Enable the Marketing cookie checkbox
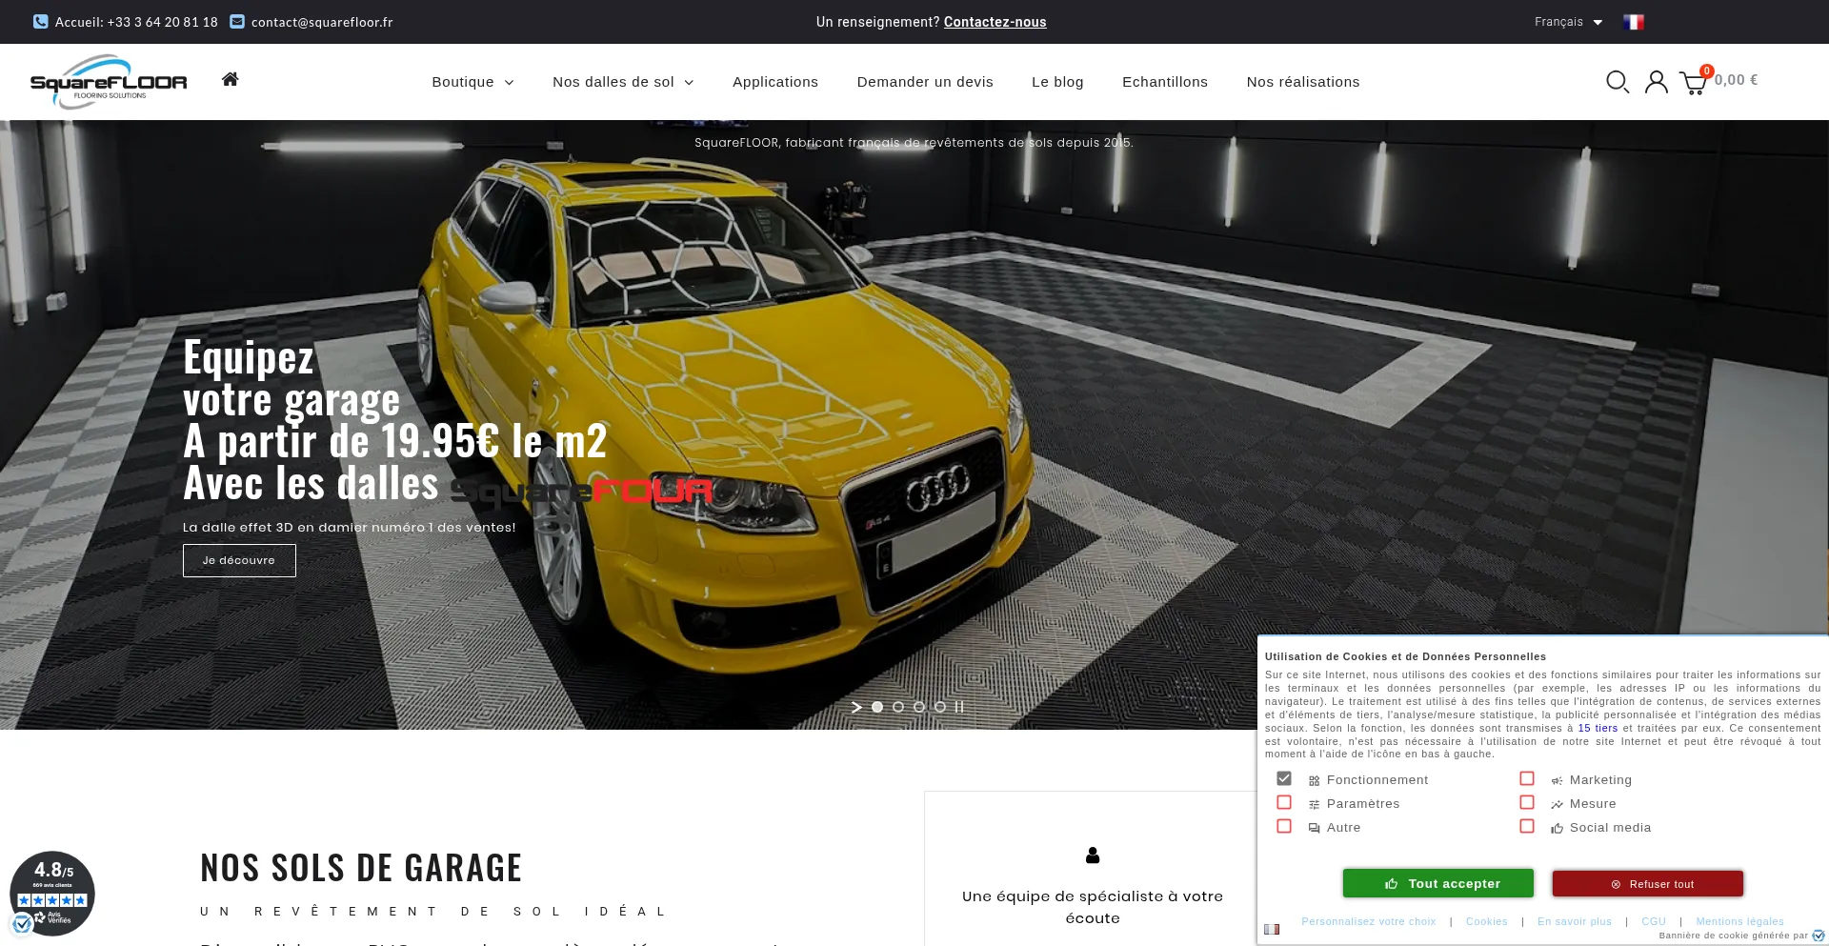The height and width of the screenshot is (946, 1829). 1527,778
